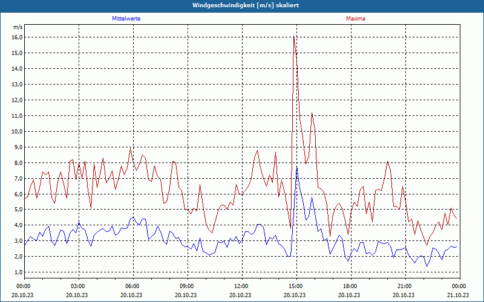Click the 14,0 y-axis value

18,69
